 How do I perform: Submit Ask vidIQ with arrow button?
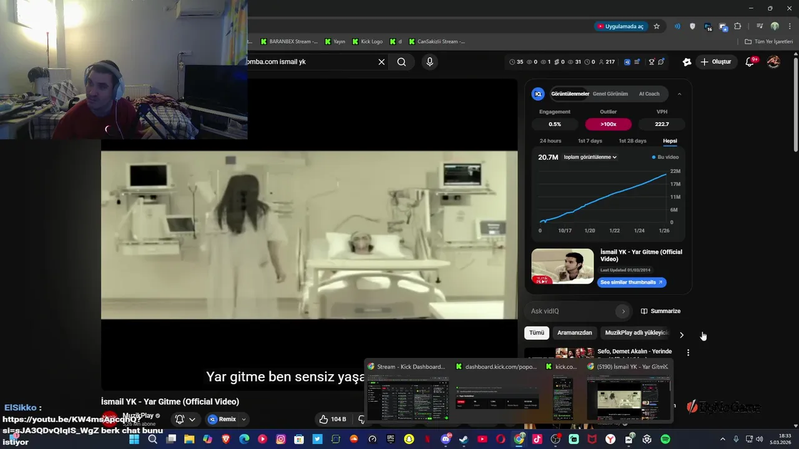click(623, 311)
